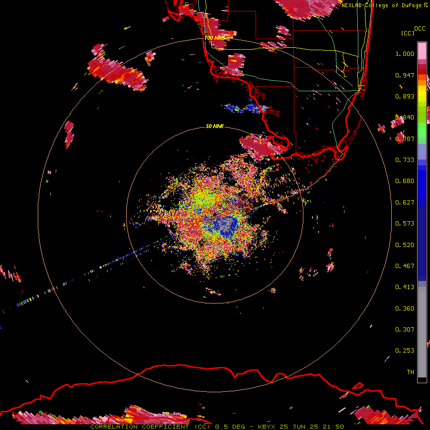430x430 pixels.
Task: Pick the bright green band beside 0.787
Action: tap(422, 132)
